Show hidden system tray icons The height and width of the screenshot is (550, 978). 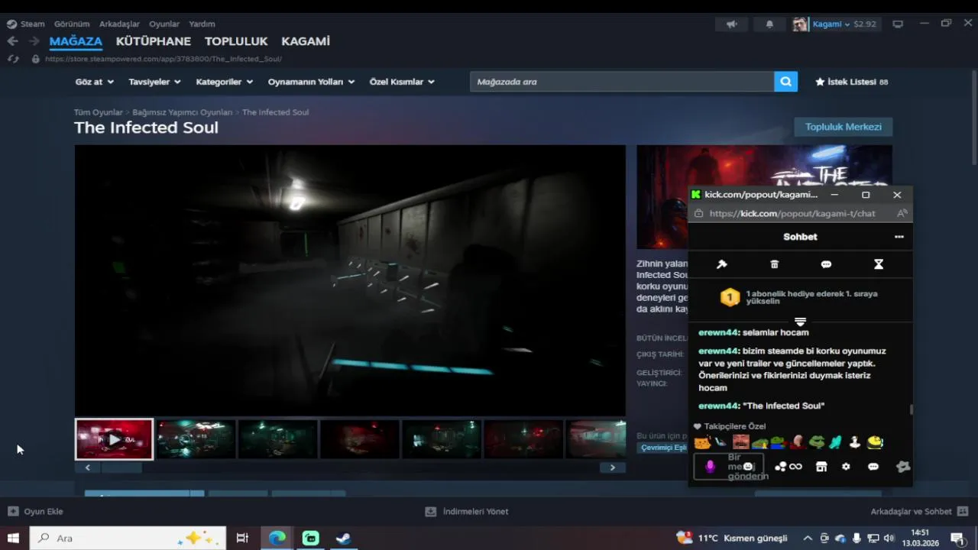(808, 538)
